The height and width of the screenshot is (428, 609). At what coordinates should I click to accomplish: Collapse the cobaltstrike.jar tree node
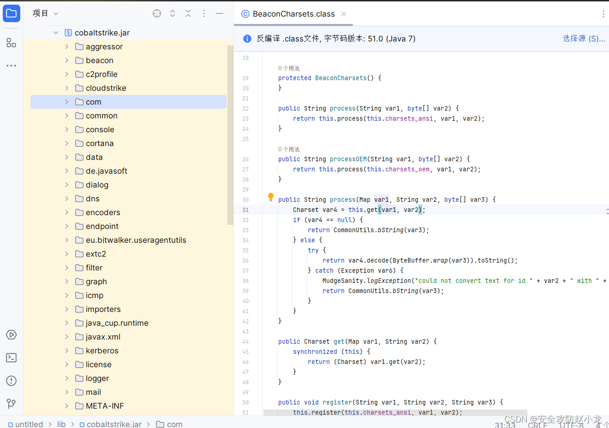[x=56, y=33]
